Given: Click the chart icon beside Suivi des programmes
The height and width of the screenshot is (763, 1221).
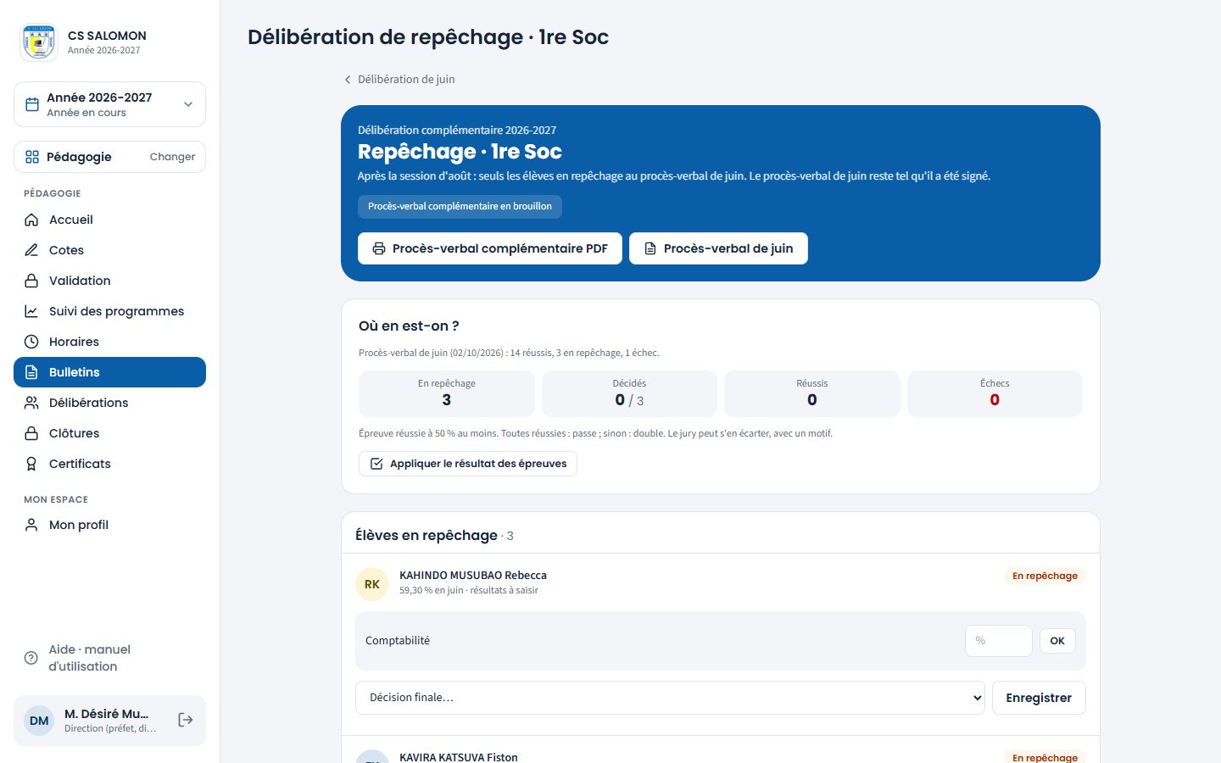Looking at the screenshot, I should [31, 311].
